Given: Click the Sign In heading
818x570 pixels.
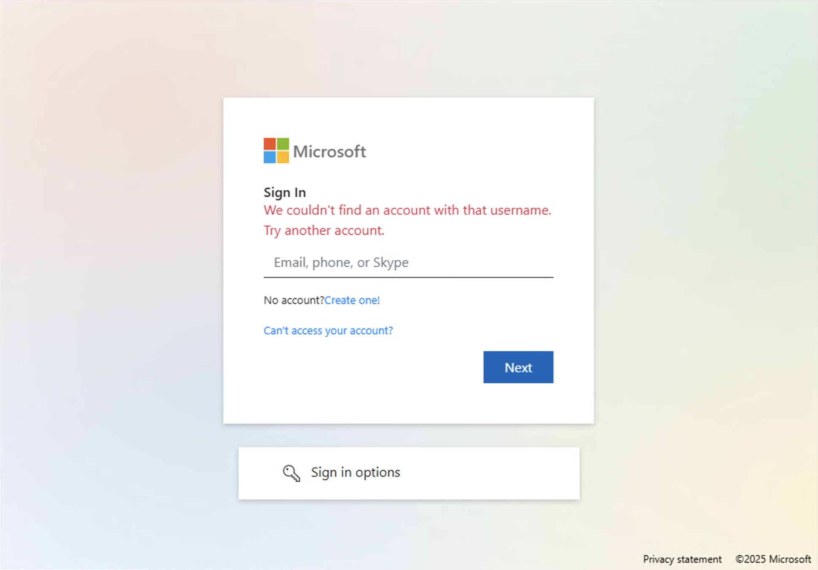Looking at the screenshot, I should pyautogui.click(x=285, y=192).
